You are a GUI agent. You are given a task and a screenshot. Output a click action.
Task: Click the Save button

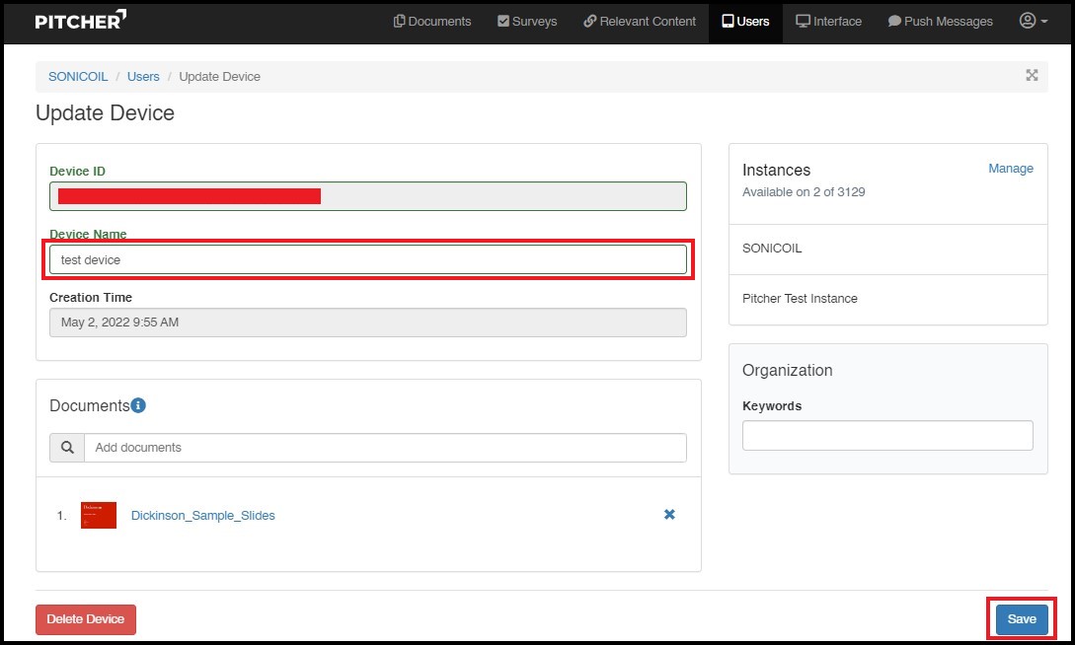point(1021,619)
